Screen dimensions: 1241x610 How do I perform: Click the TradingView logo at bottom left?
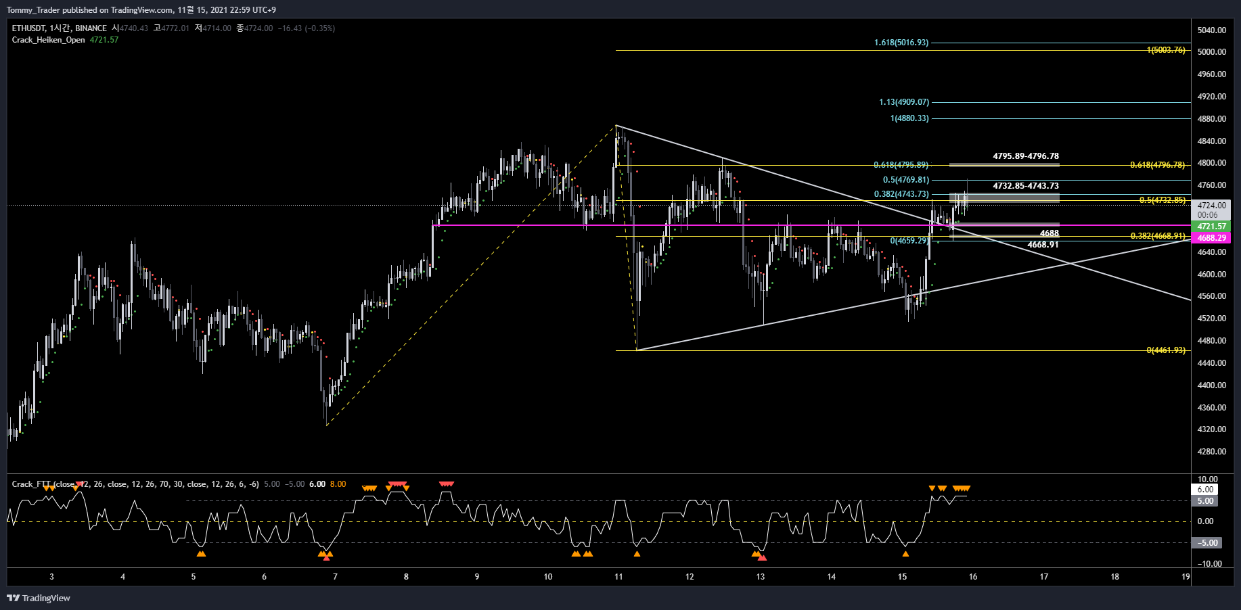(x=39, y=598)
